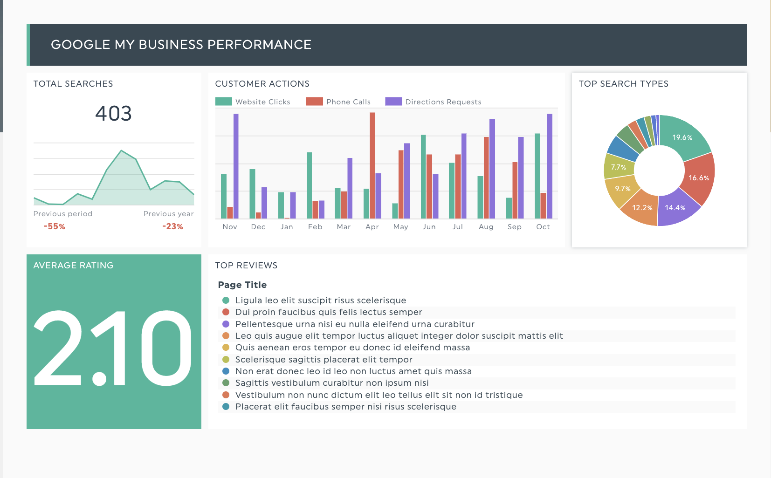The width and height of the screenshot is (771, 478).
Task: Click the 403 total searches value
Action: coord(113,113)
